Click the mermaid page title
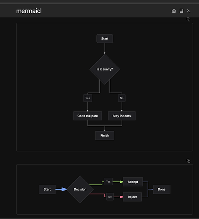This screenshot has height=219, width=199. pyautogui.click(x=28, y=11)
